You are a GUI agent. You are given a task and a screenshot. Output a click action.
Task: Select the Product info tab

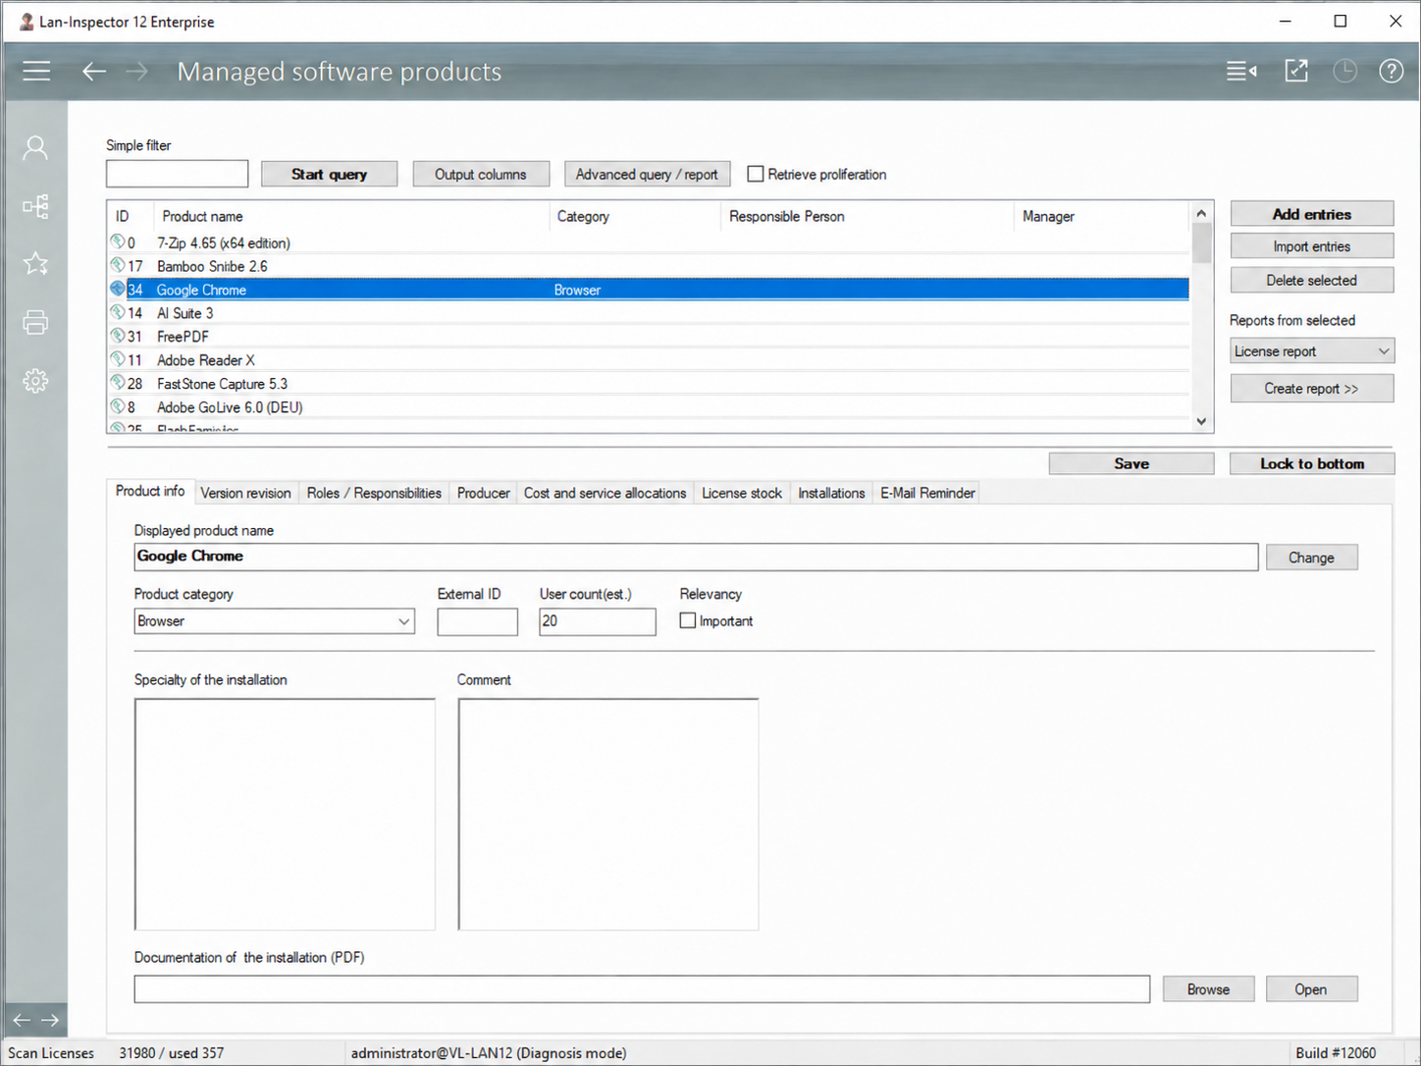click(x=150, y=491)
